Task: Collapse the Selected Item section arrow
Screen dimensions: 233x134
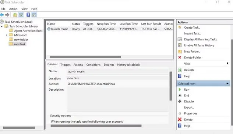Action: [x=227, y=84]
